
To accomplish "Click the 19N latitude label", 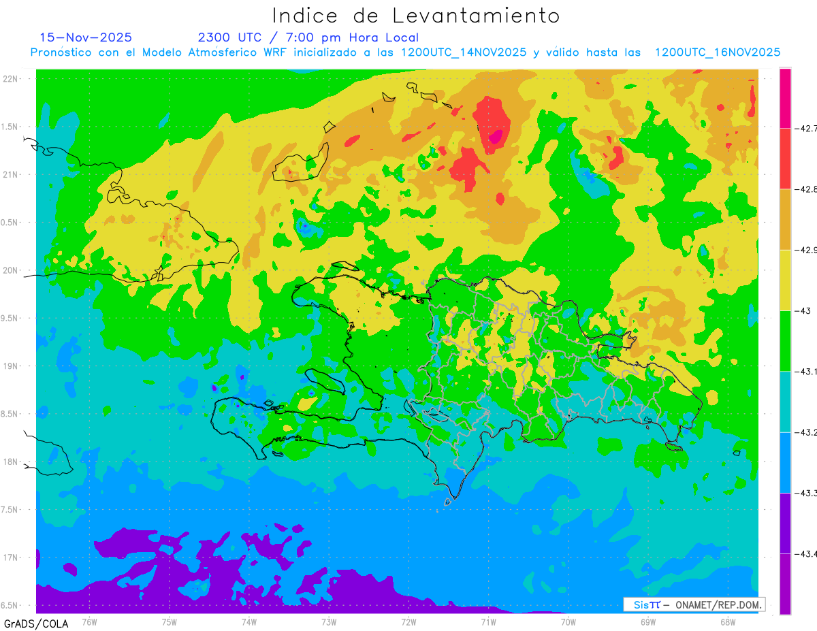I will (11, 366).
